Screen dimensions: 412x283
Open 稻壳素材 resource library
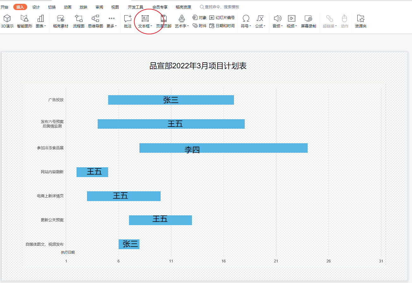coord(60,22)
